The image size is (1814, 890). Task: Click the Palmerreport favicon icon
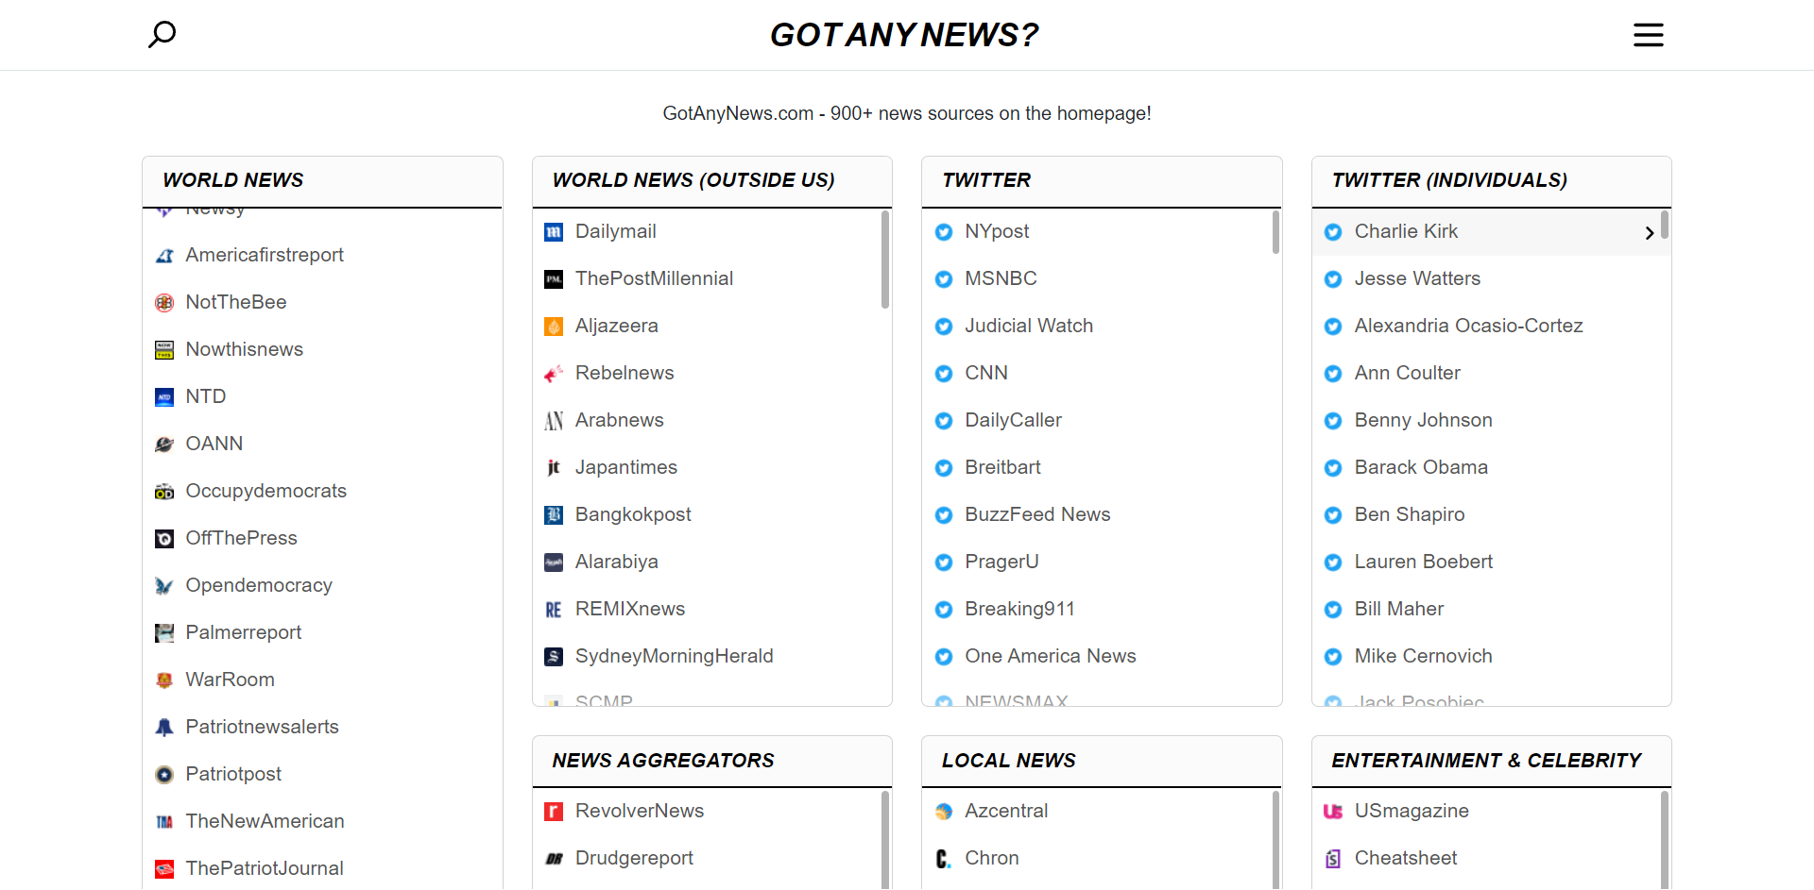(164, 633)
